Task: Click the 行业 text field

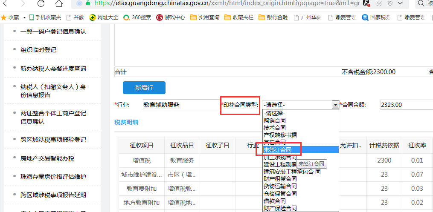Action: point(180,105)
